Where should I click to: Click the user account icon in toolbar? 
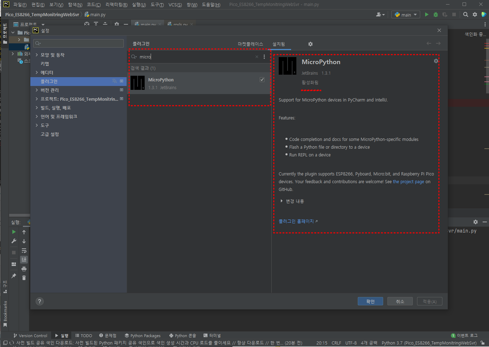pyautogui.click(x=380, y=14)
